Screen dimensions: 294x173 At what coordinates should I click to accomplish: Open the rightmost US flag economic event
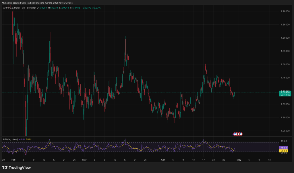point(241,134)
